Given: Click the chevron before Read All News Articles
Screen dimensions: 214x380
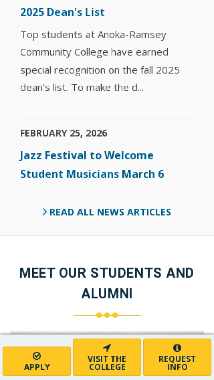Looking at the screenshot, I should 45,212.
